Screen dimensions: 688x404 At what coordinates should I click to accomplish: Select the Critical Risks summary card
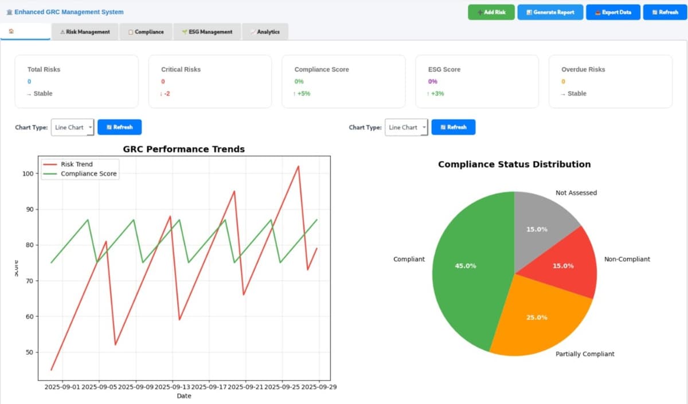coord(210,81)
